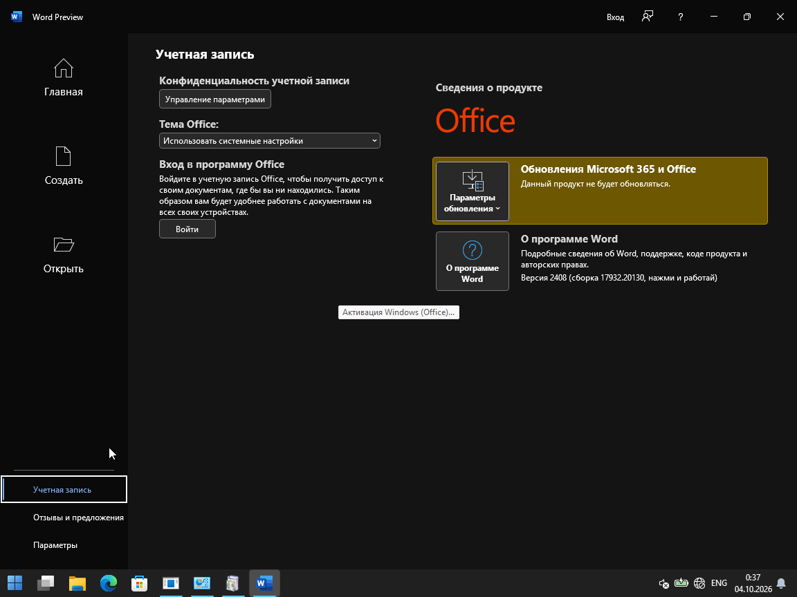797x597 pixels.
Task: Click the О программе Word button
Action: pyautogui.click(x=473, y=261)
